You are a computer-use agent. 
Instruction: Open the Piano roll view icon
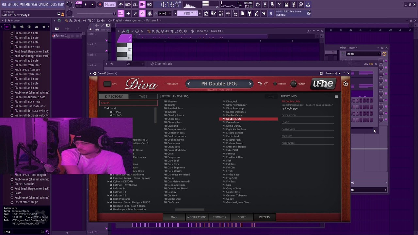[213, 13]
